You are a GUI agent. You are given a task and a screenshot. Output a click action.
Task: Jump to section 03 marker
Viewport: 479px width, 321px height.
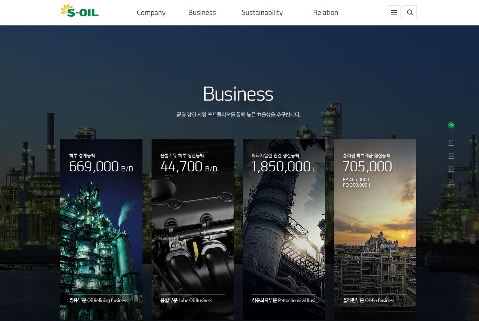(x=451, y=168)
